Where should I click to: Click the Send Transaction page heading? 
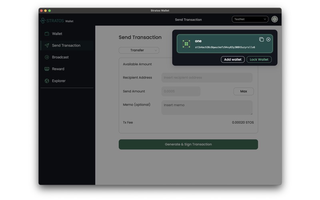click(x=140, y=37)
